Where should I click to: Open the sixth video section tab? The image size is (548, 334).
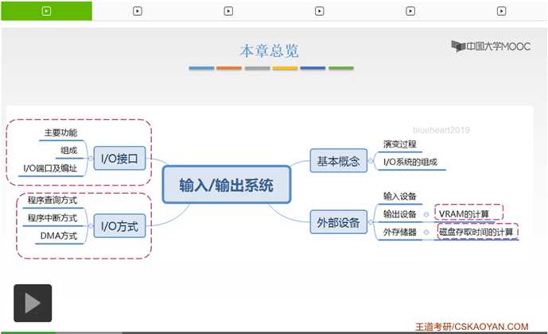click(501, 11)
